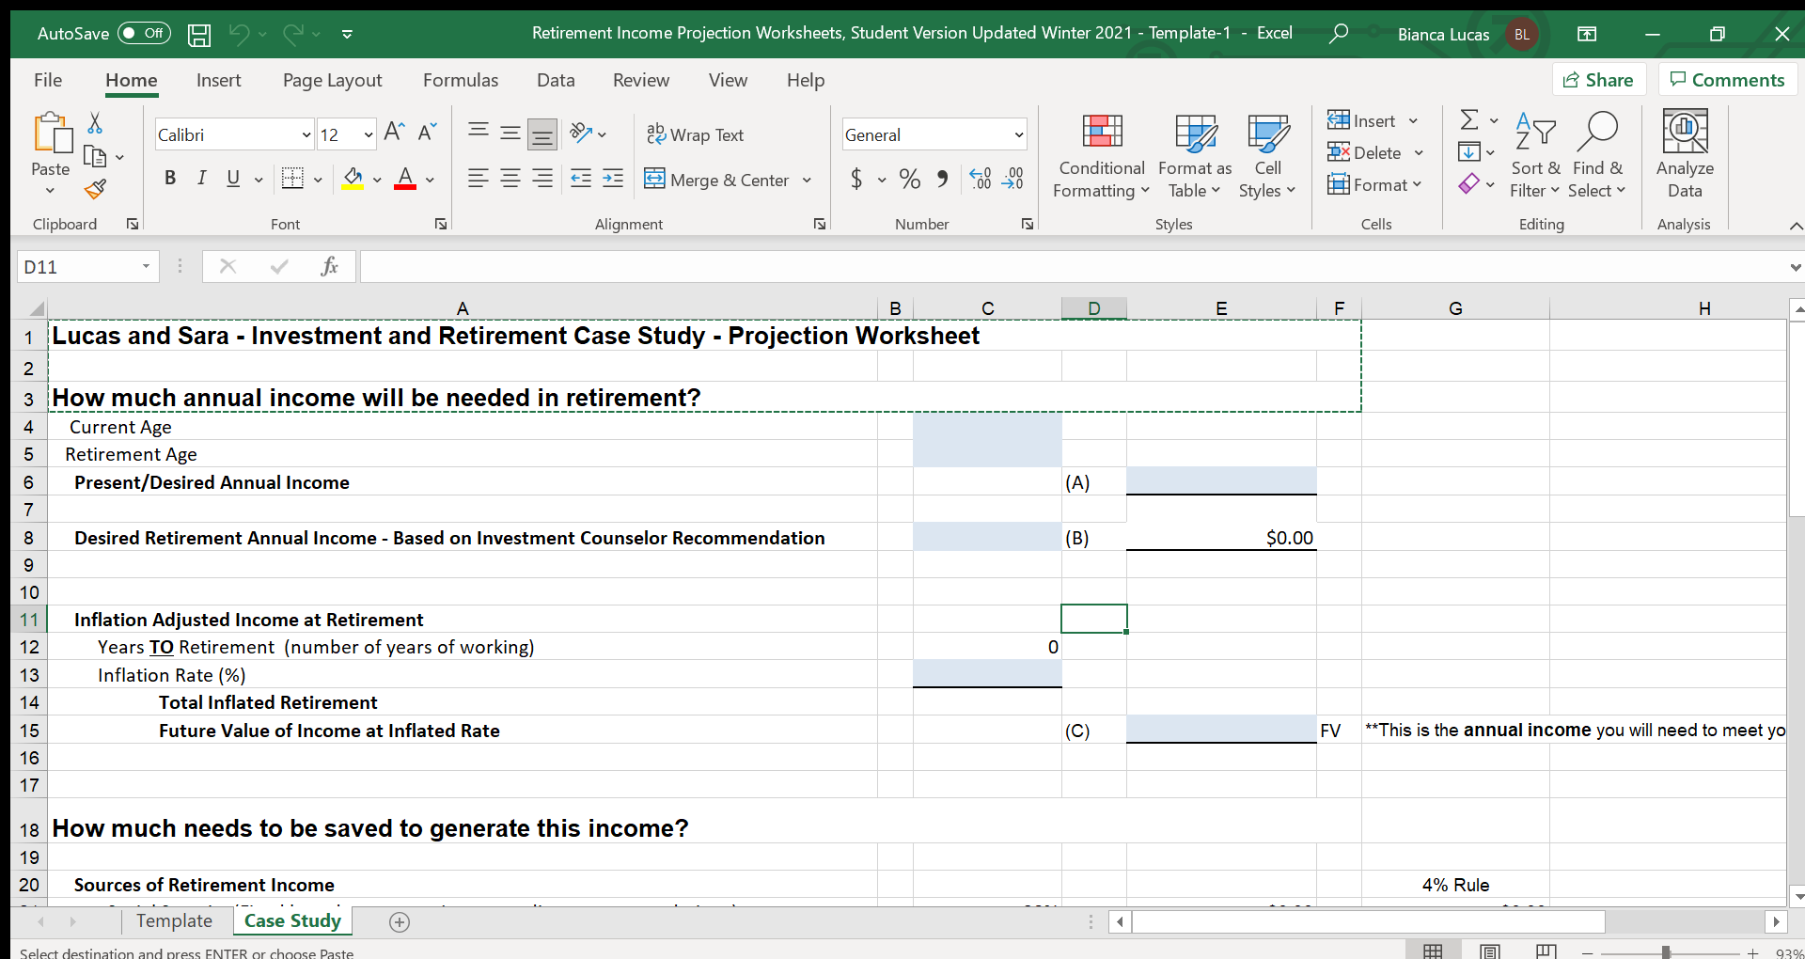Toggle Merge & Center on selected cells

click(716, 180)
